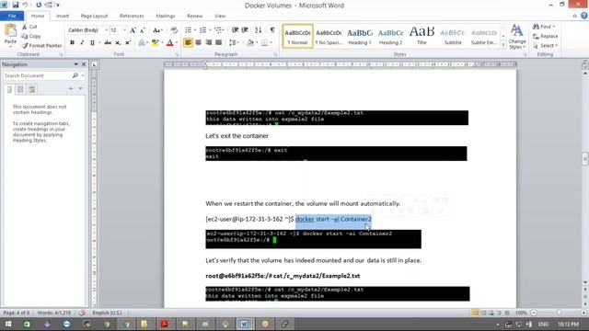Viewport: 589px width, 331px height.
Task: Open the Replace dialog
Action: pyautogui.click(x=546, y=36)
